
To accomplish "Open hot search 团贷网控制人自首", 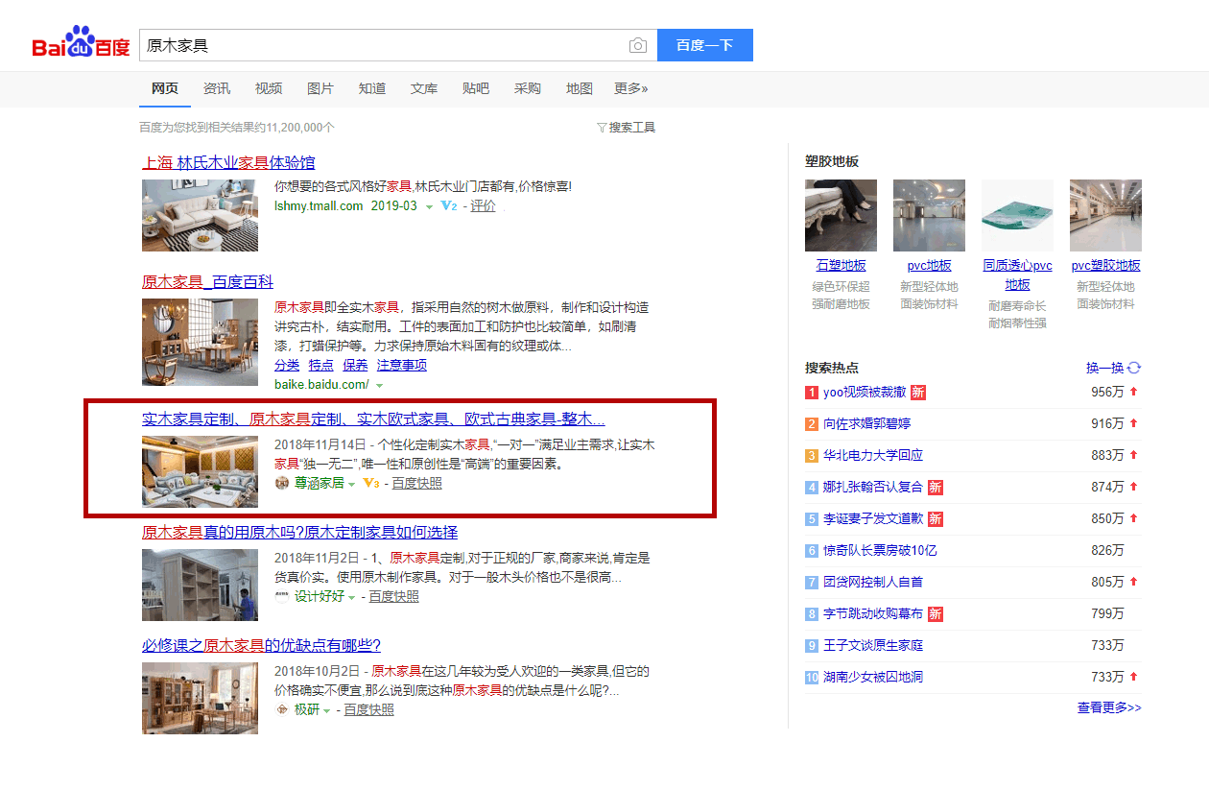I will (873, 582).
